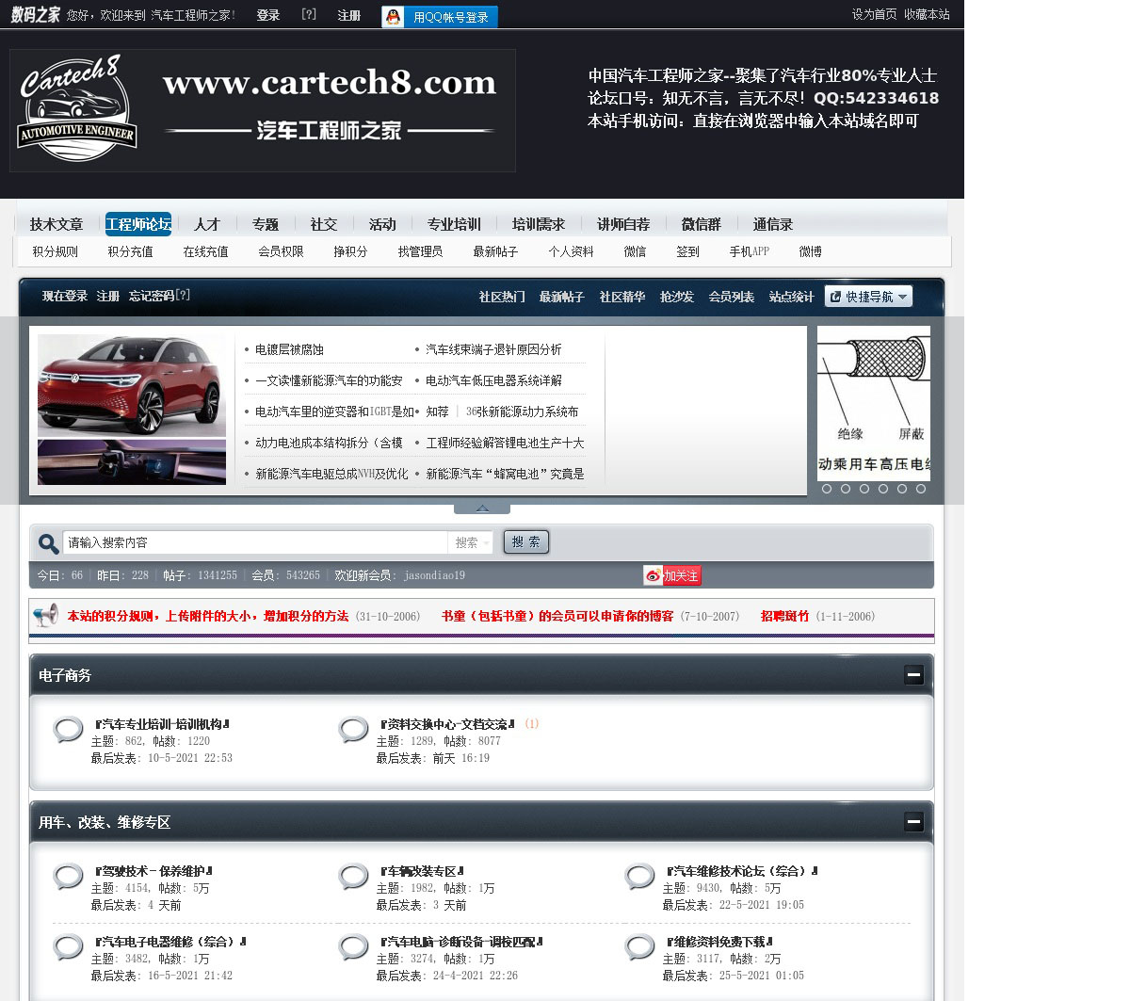Viewport: 1130px width, 1001px height.
Task: Click 登录 link in top bar
Action: tap(268, 15)
